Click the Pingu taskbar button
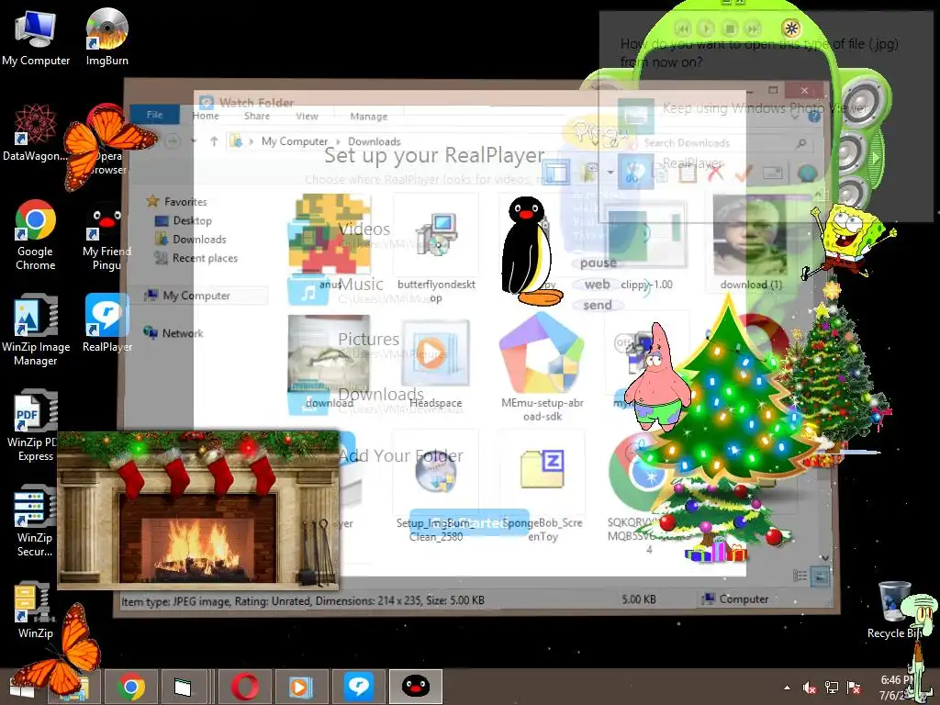Image resolution: width=940 pixels, height=705 pixels. (416, 687)
